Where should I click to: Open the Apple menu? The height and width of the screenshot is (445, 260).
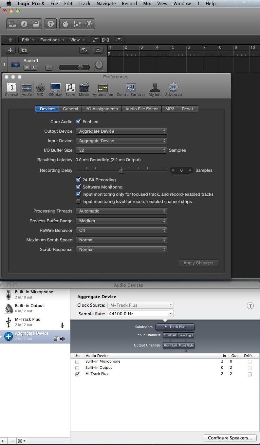[9, 4]
